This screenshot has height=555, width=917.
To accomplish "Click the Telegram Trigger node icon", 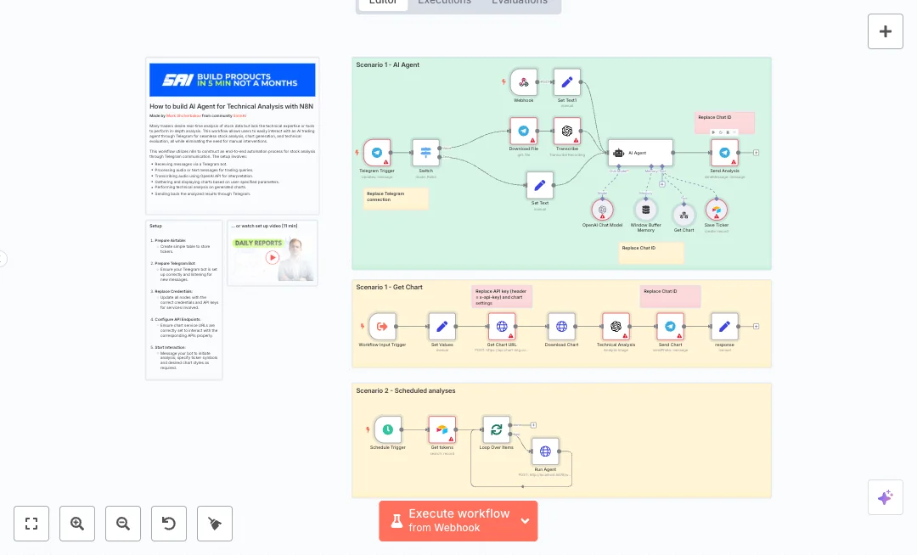I will click(377, 154).
